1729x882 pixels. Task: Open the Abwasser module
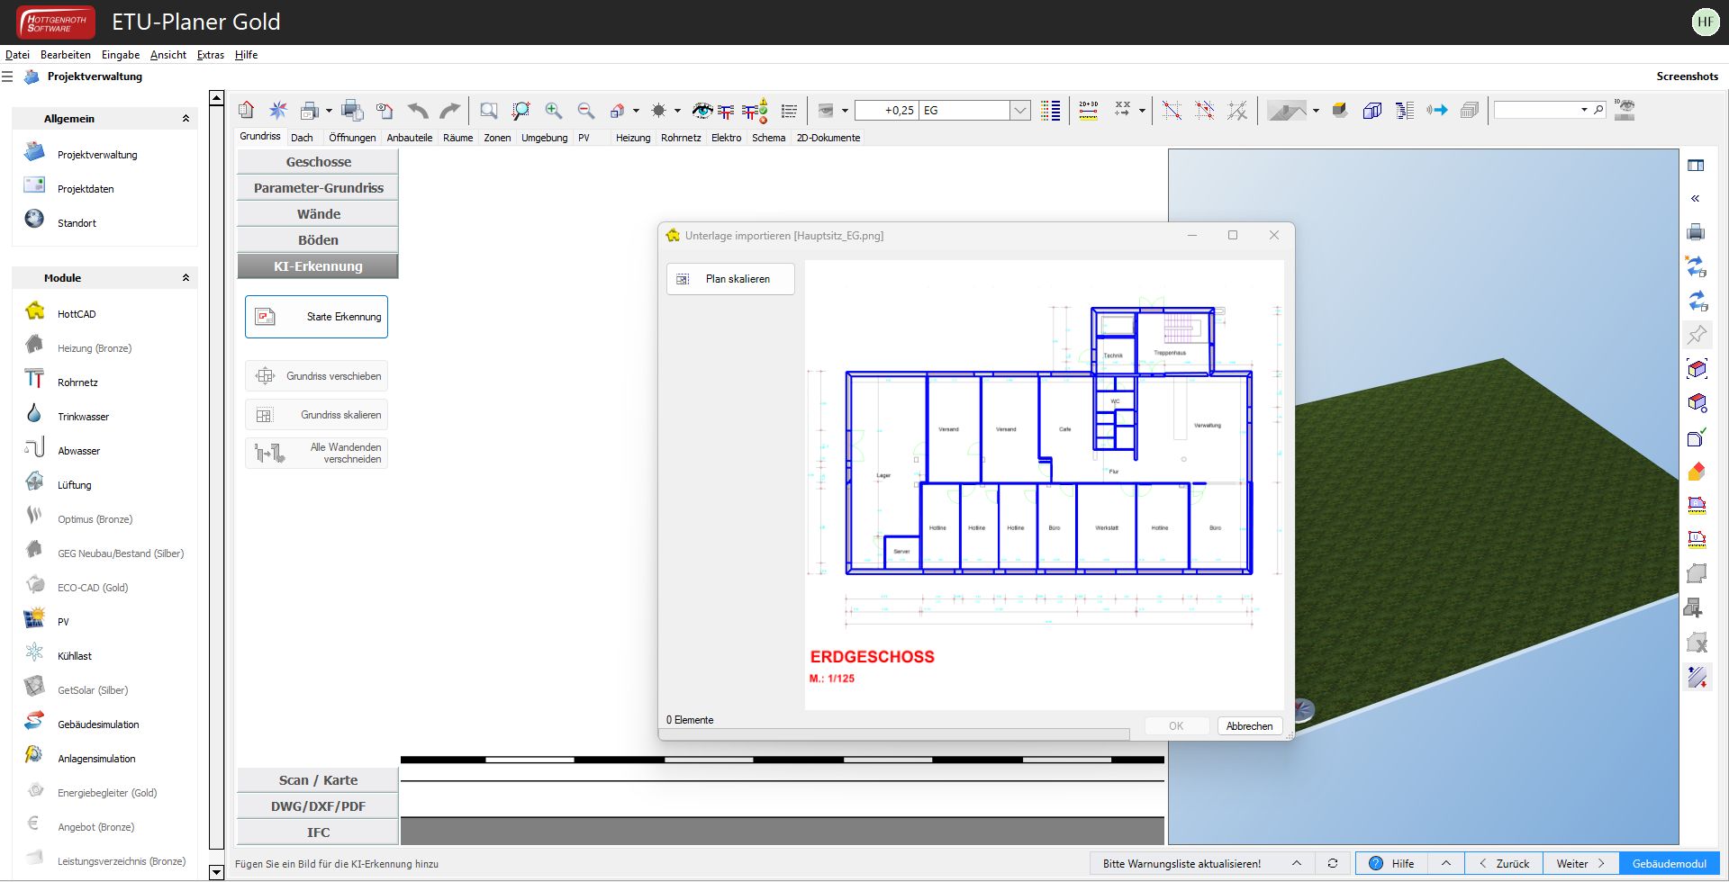(x=78, y=451)
